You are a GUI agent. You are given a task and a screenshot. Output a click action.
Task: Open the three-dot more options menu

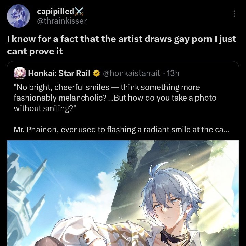pyautogui.click(x=234, y=14)
